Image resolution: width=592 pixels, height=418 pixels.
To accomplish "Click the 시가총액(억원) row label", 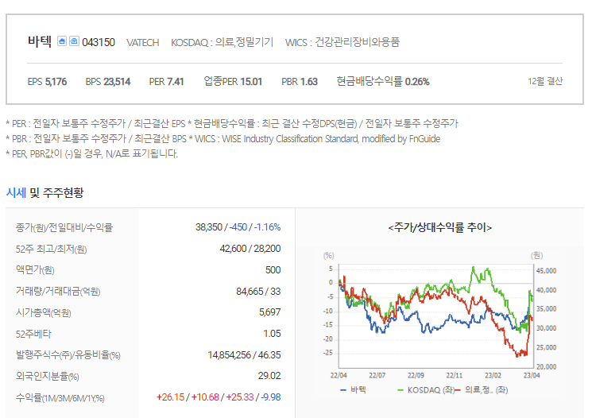I will coord(44,312).
